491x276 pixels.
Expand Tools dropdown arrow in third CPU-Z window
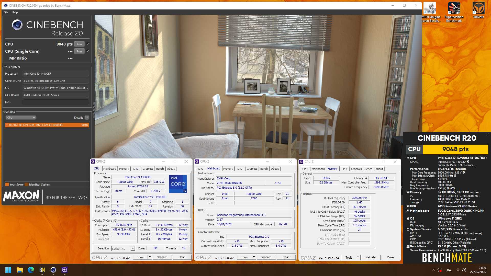358,258
